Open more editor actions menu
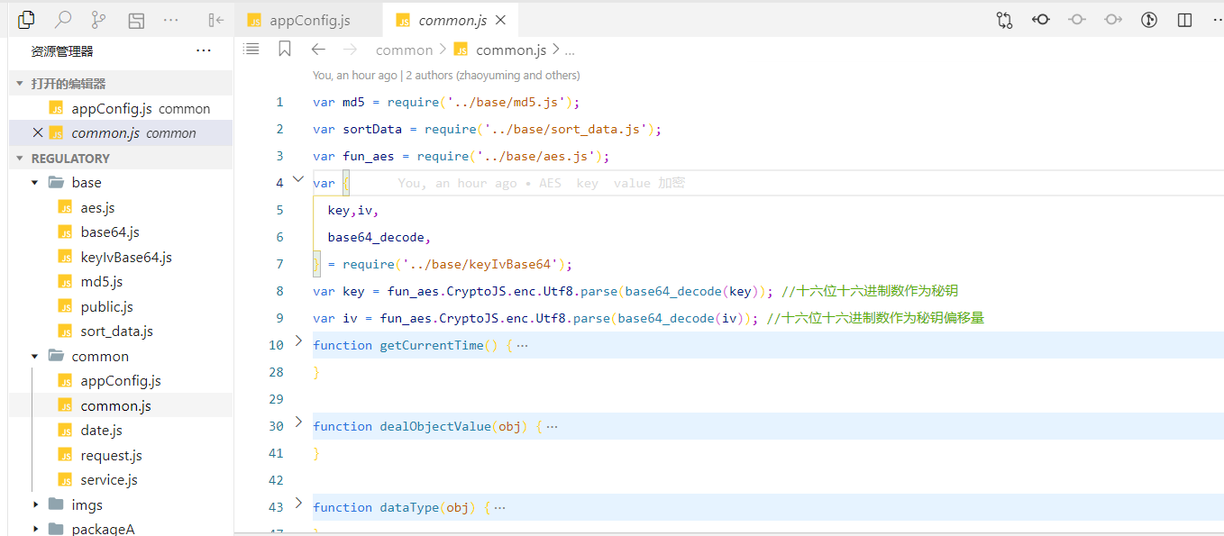1224x536 pixels. [x=1216, y=19]
